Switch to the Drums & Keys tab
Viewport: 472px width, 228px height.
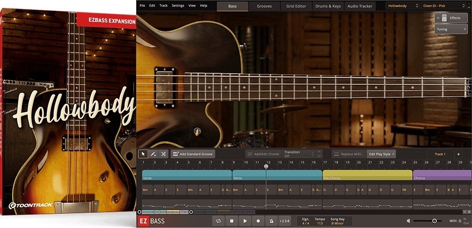click(x=328, y=6)
